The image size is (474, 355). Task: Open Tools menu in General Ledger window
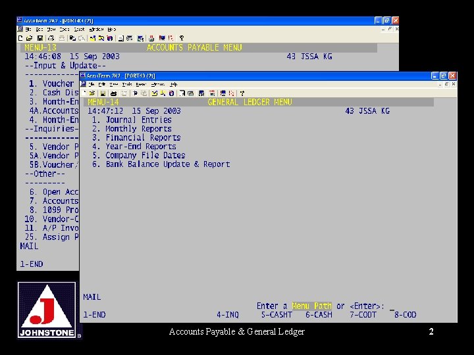pyautogui.click(x=127, y=84)
